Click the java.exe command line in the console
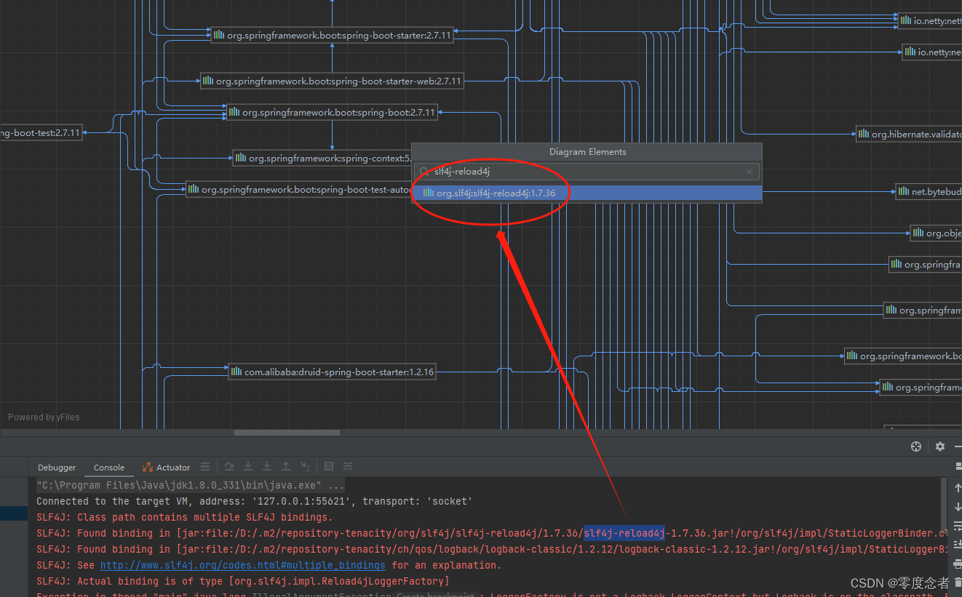962x597 pixels. (191, 485)
